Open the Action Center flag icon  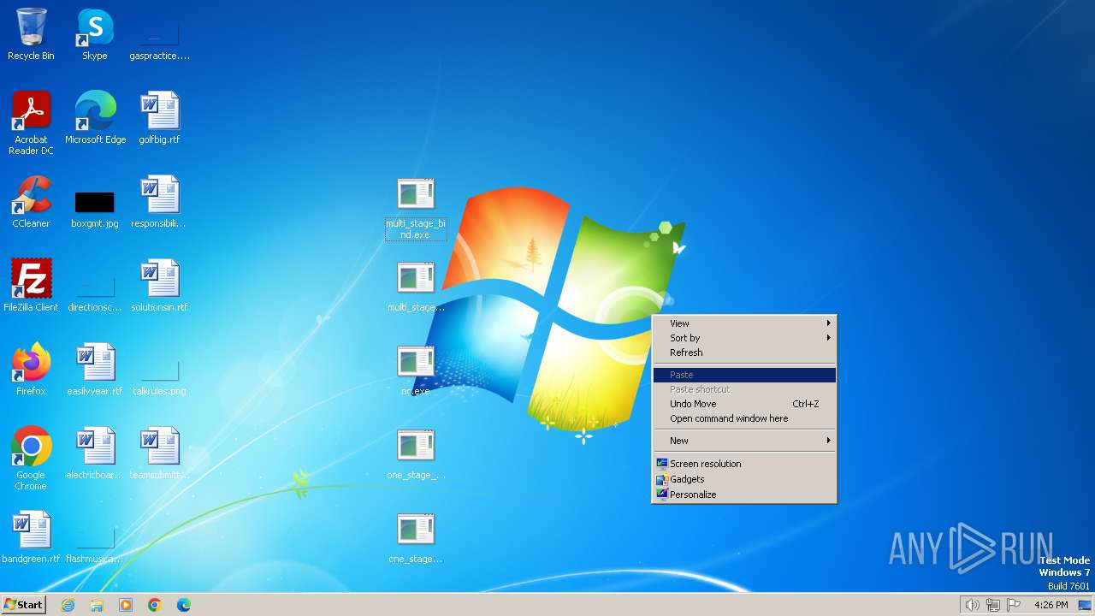tap(1015, 605)
